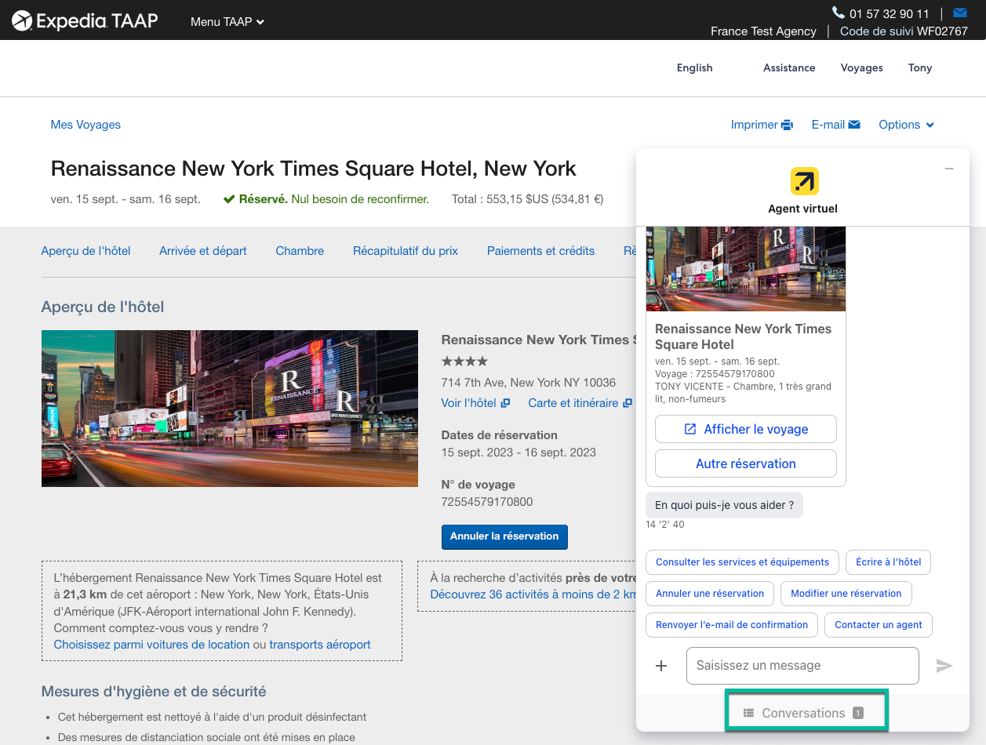The height and width of the screenshot is (745, 986).
Task: Open Découvrez 36 activités link
Action: 533,594
